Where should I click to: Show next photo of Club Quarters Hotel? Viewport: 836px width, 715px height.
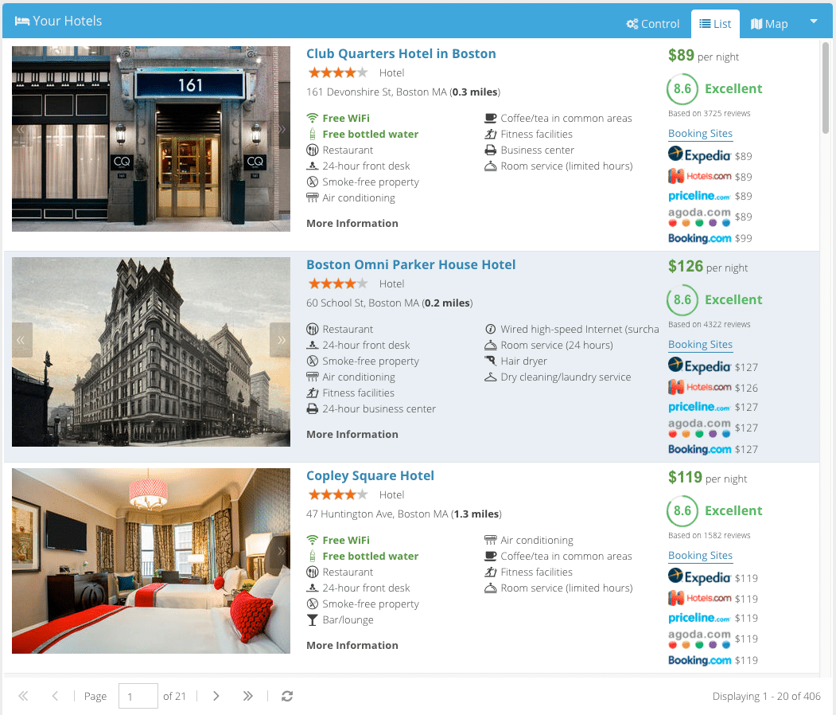(x=281, y=129)
